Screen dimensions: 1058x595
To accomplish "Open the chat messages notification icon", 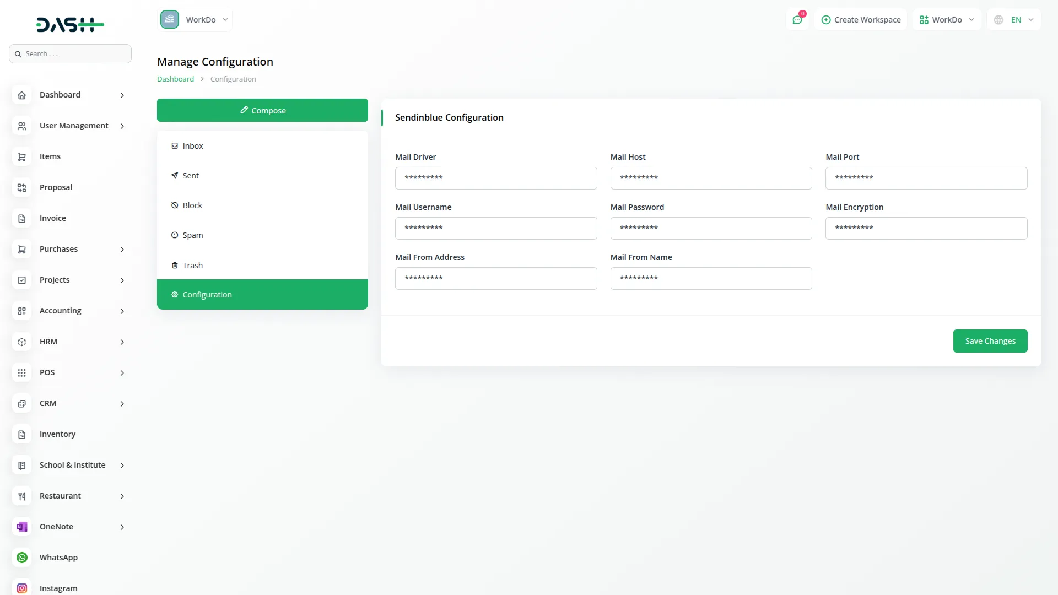I will point(797,20).
